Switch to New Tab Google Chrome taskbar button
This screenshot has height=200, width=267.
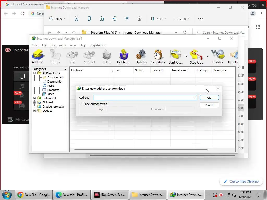click(x=34, y=195)
